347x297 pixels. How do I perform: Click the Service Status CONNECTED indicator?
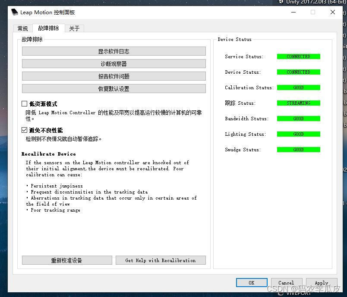pyautogui.click(x=298, y=56)
